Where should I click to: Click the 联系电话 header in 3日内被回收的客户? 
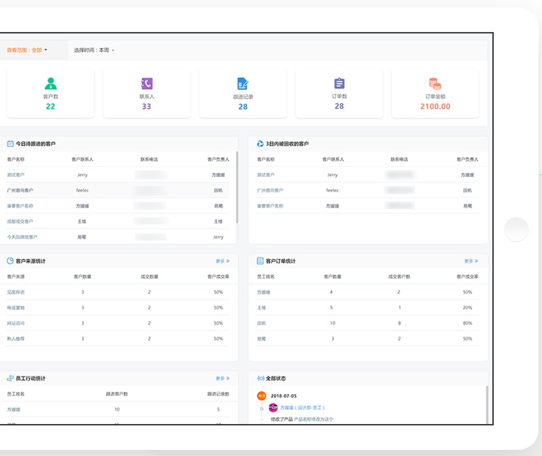coord(399,159)
